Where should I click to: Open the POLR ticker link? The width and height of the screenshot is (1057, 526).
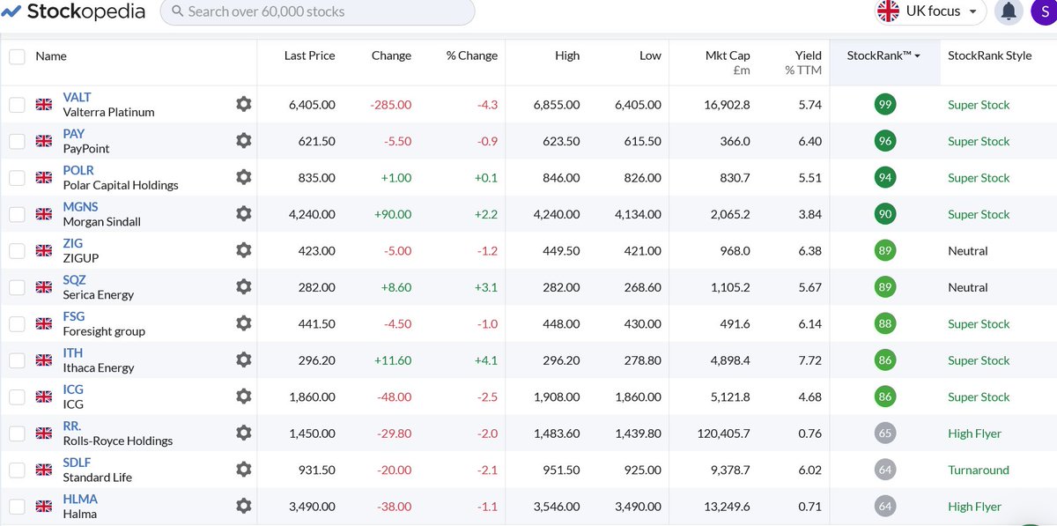[78, 170]
